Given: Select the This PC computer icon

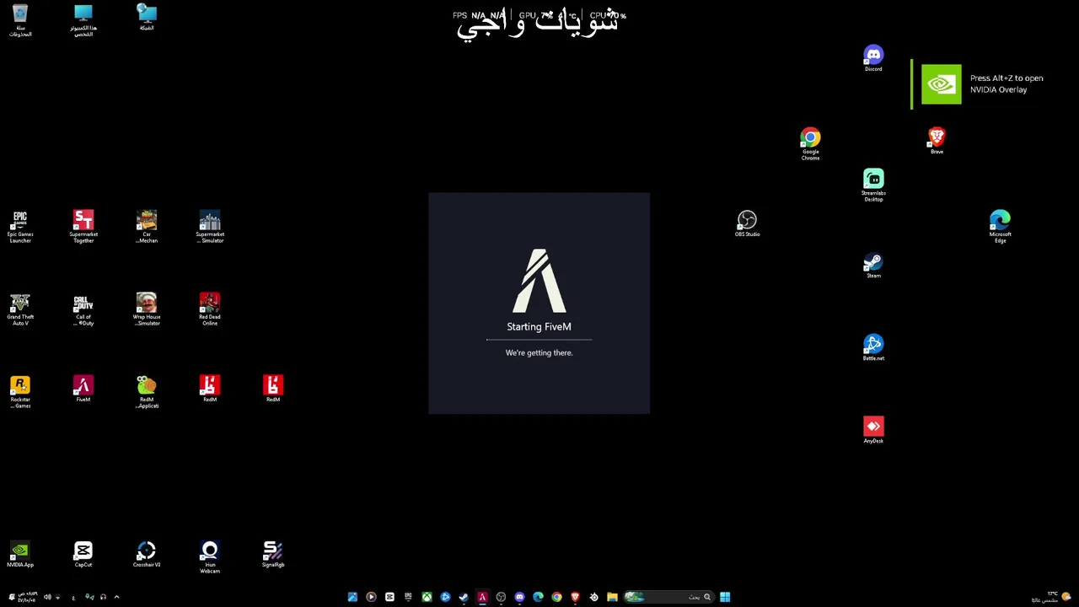Looking at the screenshot, I should pyautogui.click(x=83, y=20).
